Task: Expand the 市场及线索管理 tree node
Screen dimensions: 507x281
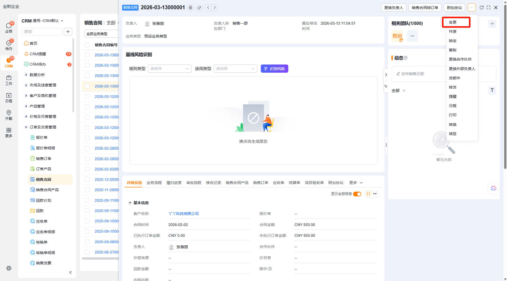Action: [x=26, y=85]
